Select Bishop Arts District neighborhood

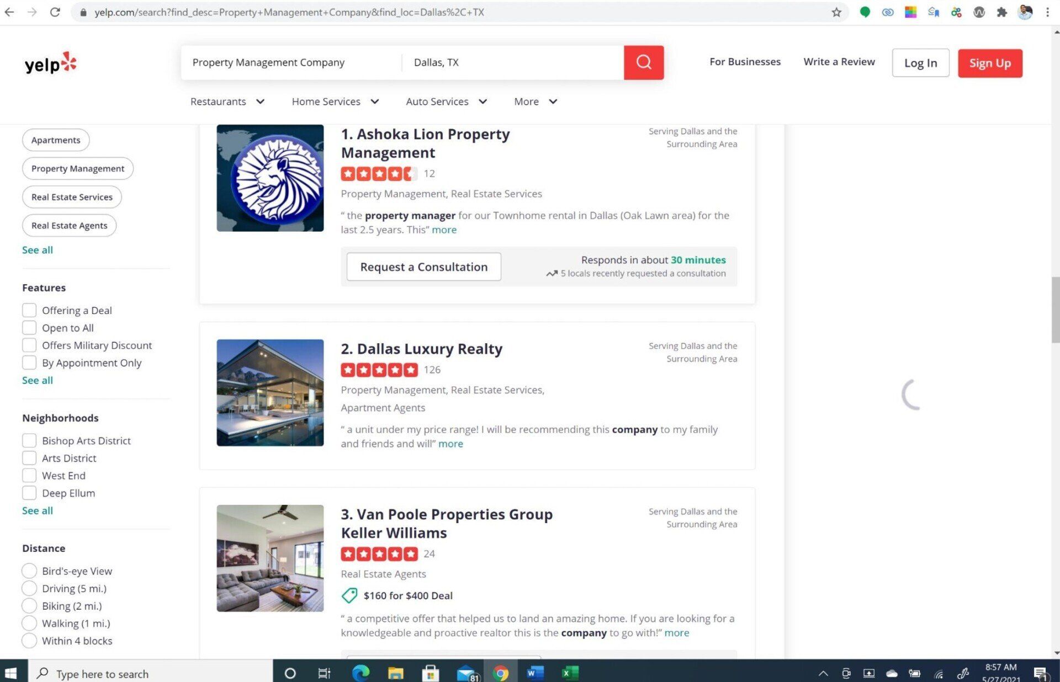(x=29, y=440)
